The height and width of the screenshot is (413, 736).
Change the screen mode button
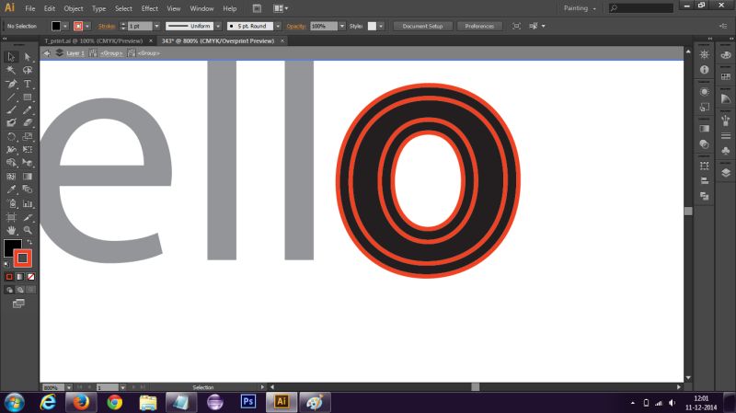tap(18, 304)
